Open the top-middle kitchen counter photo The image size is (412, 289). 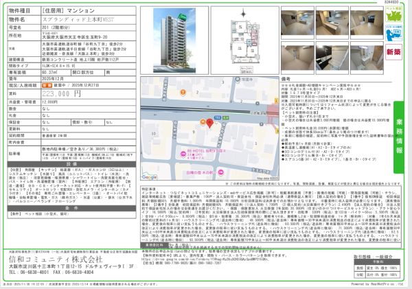coord(332,23)
